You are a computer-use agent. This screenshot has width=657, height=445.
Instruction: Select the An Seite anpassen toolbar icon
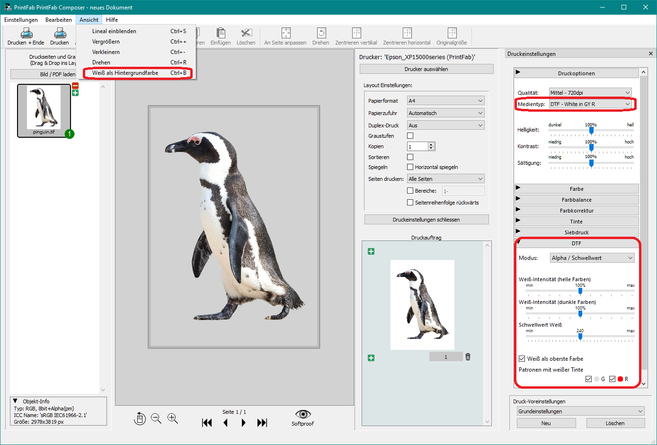(285, 33)
